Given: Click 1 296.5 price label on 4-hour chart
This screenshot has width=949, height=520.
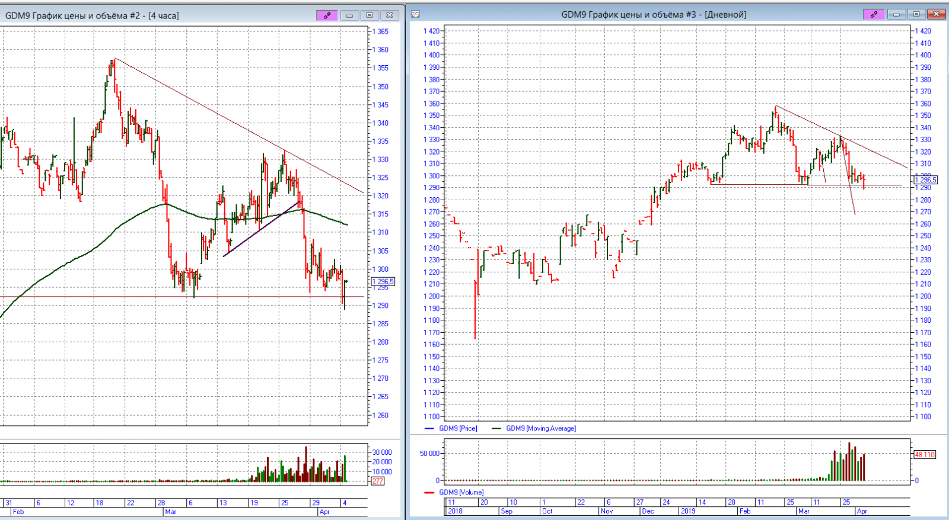Looking at the screenshot, I should 383,282.
